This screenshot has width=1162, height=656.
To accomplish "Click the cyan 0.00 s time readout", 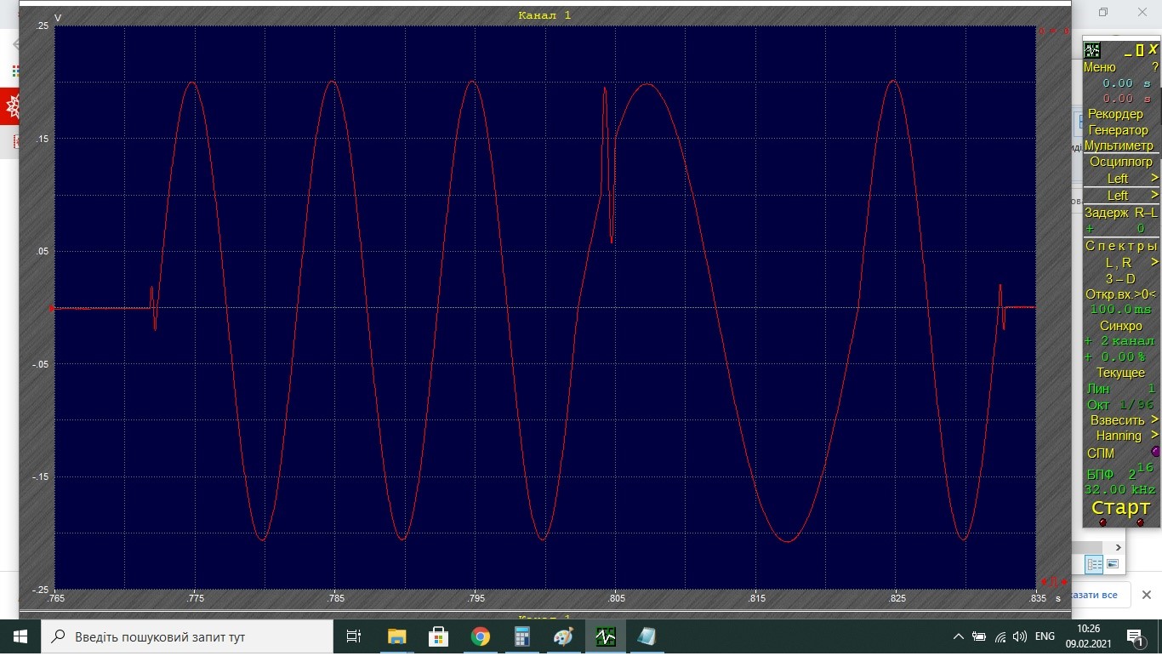I will pos(1126,83).
